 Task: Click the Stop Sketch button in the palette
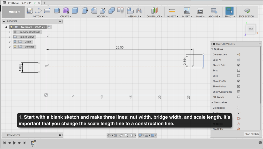coord(252,134)
